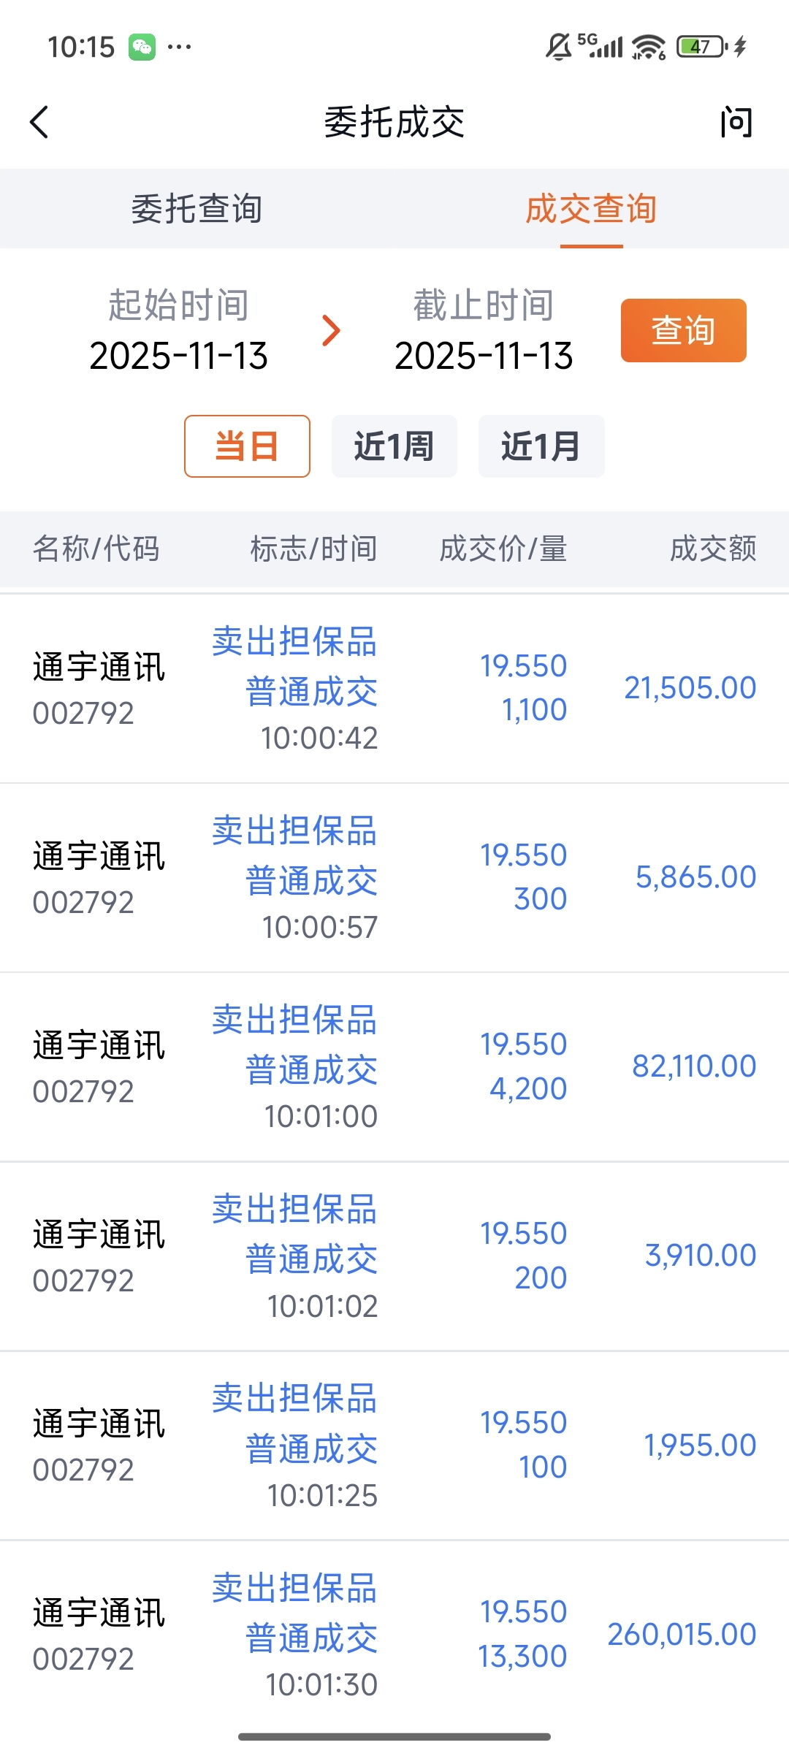Open the 起始时间 date picker
This screenshot has height=1753, width=789.
click(x=179, y=331)
